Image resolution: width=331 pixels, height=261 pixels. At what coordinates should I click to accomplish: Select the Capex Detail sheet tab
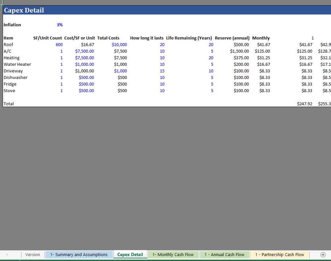(130, 254)
